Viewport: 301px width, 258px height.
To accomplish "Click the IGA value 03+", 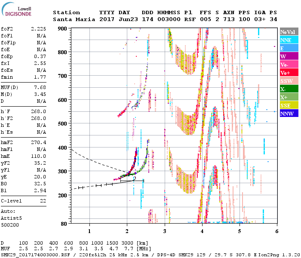I will (x=260, y=20).
